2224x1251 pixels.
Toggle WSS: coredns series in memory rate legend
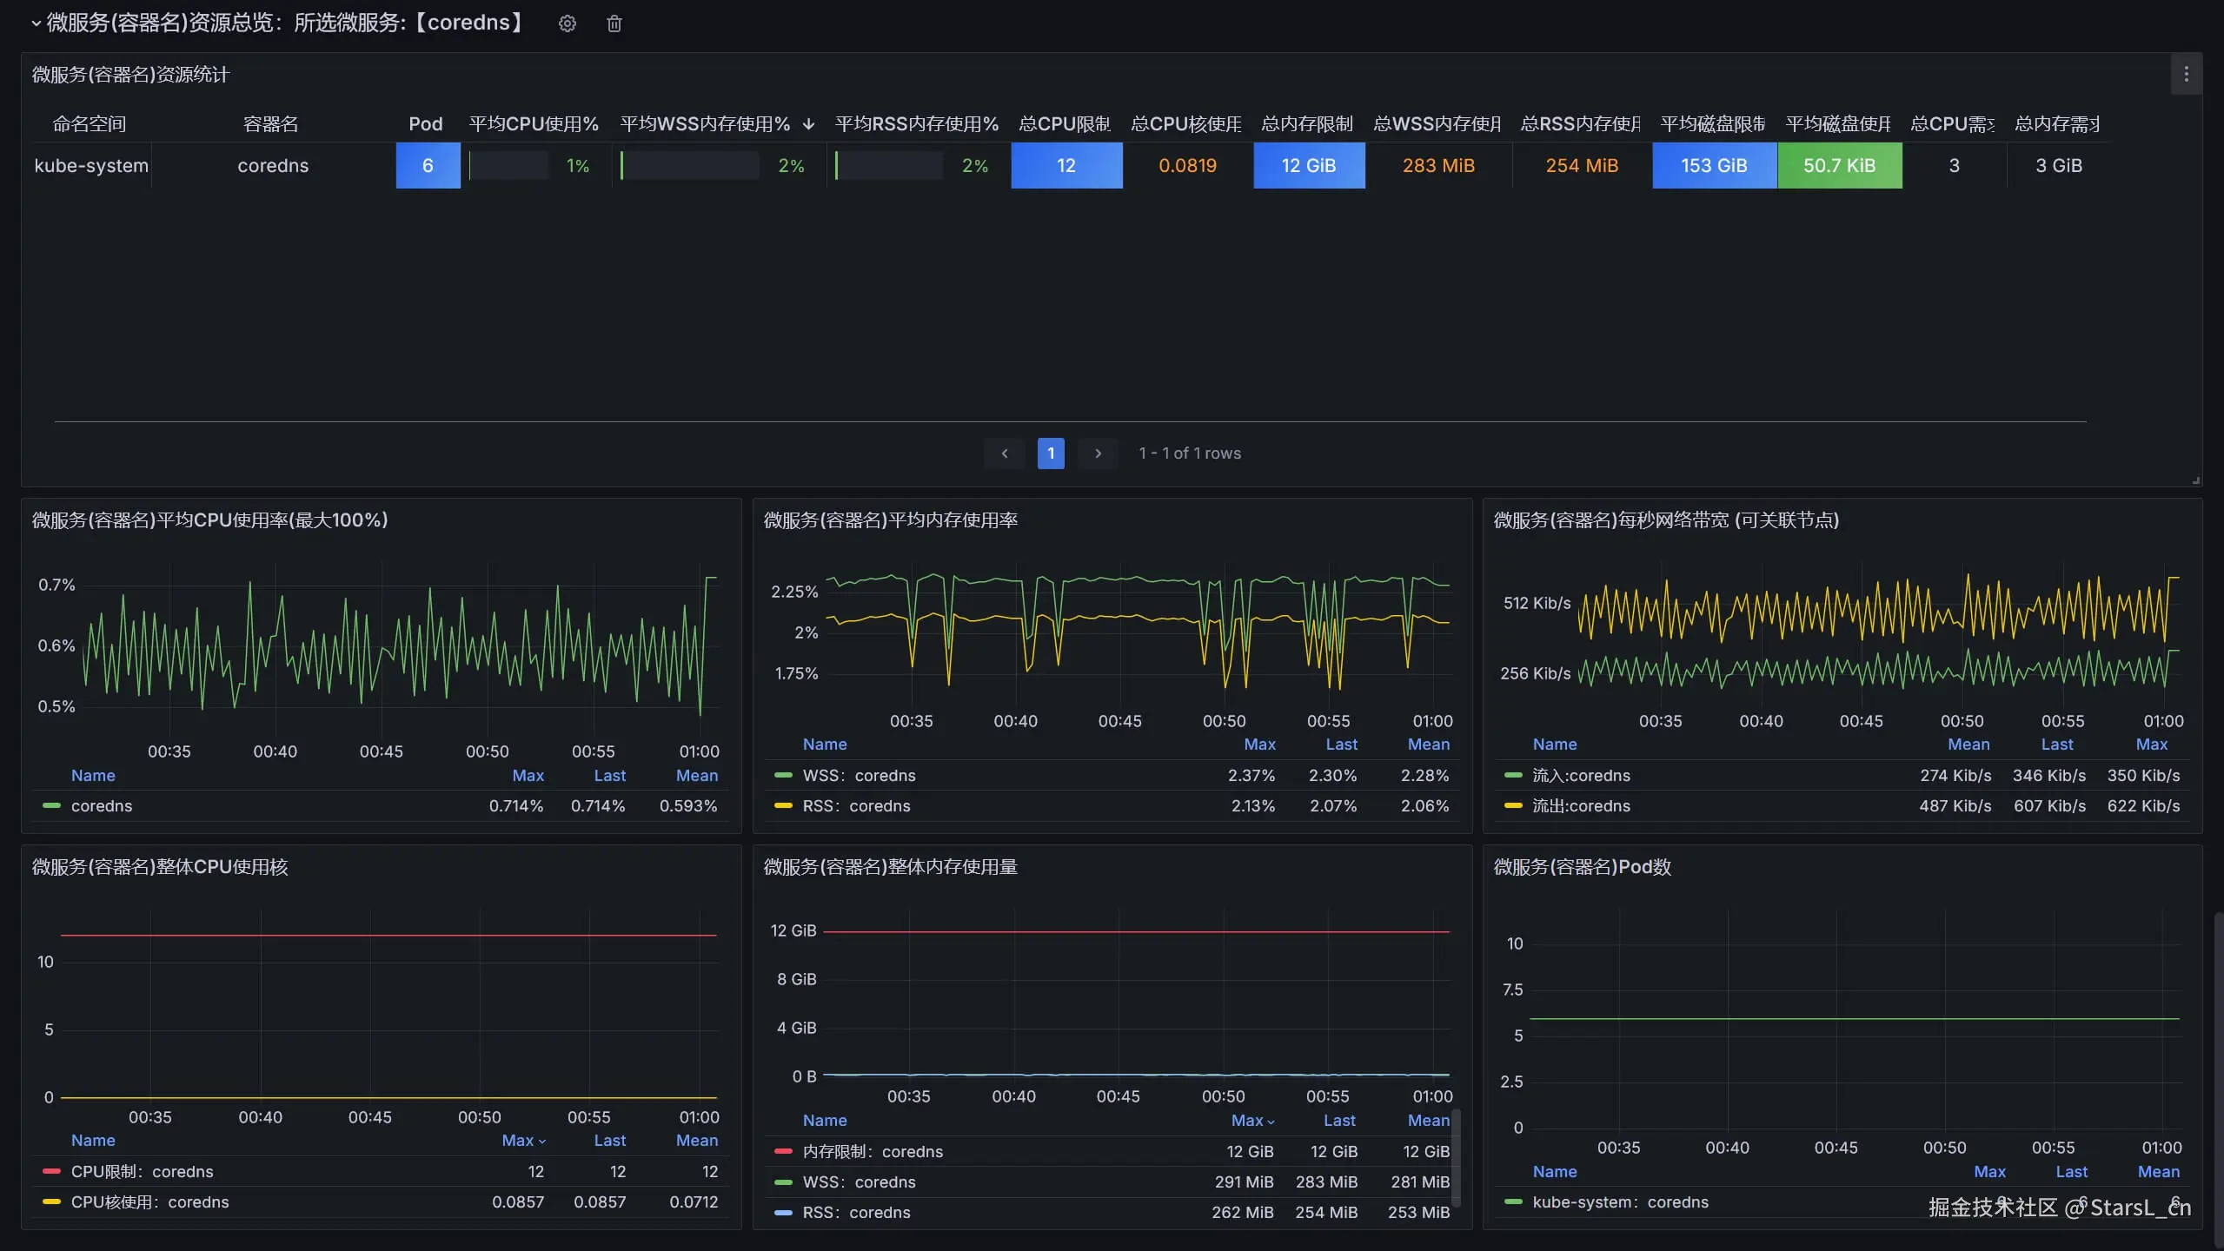(858, 776)
